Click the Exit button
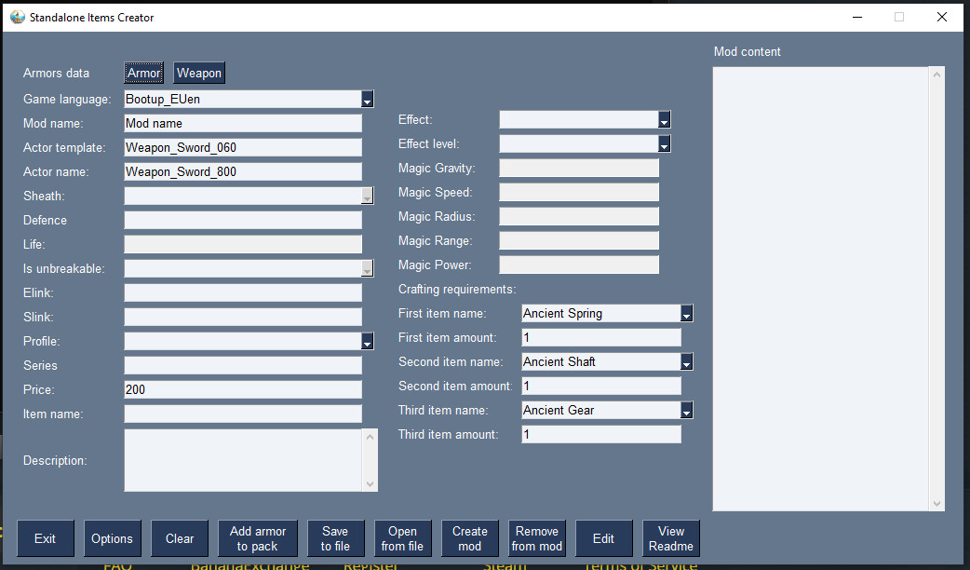970x570 pixels. tap(45, 538)
